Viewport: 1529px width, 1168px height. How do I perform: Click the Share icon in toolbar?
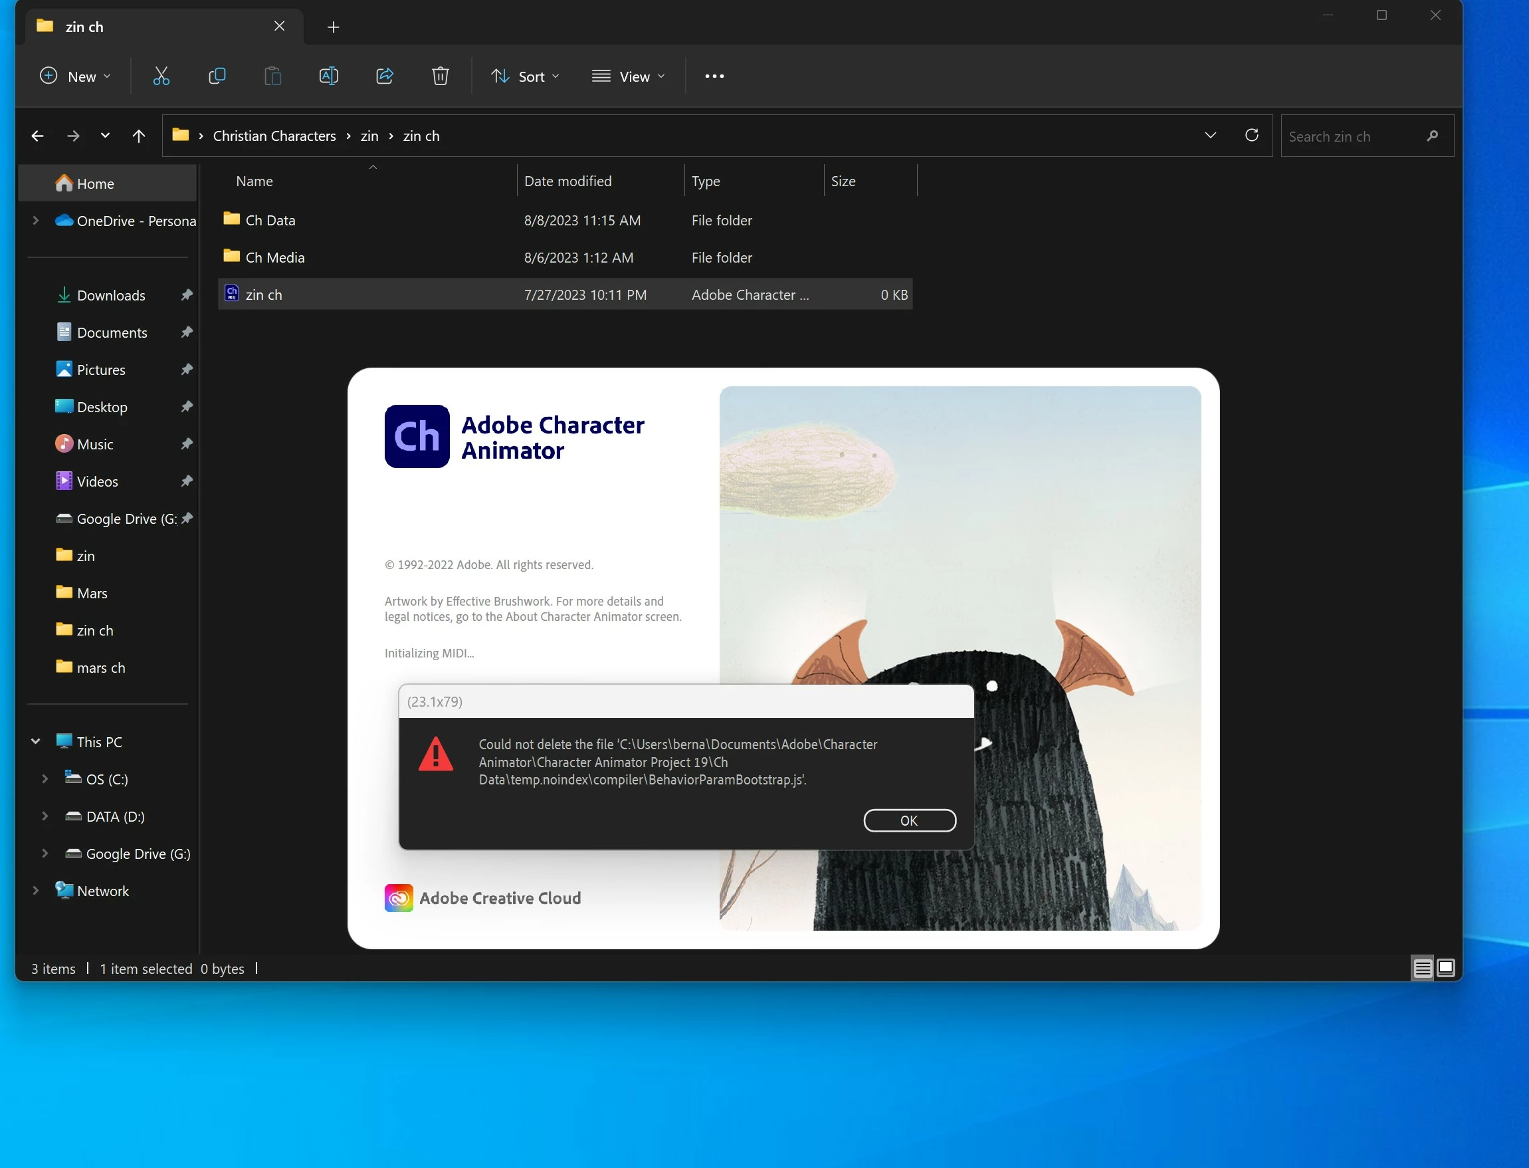coord(384,76)
